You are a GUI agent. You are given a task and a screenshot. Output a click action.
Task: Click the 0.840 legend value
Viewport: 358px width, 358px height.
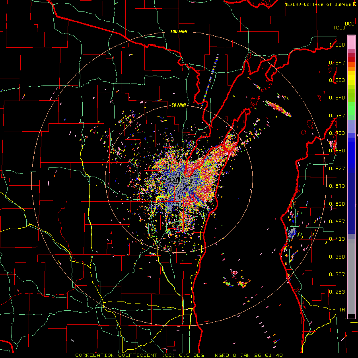[x=337, y=98]
